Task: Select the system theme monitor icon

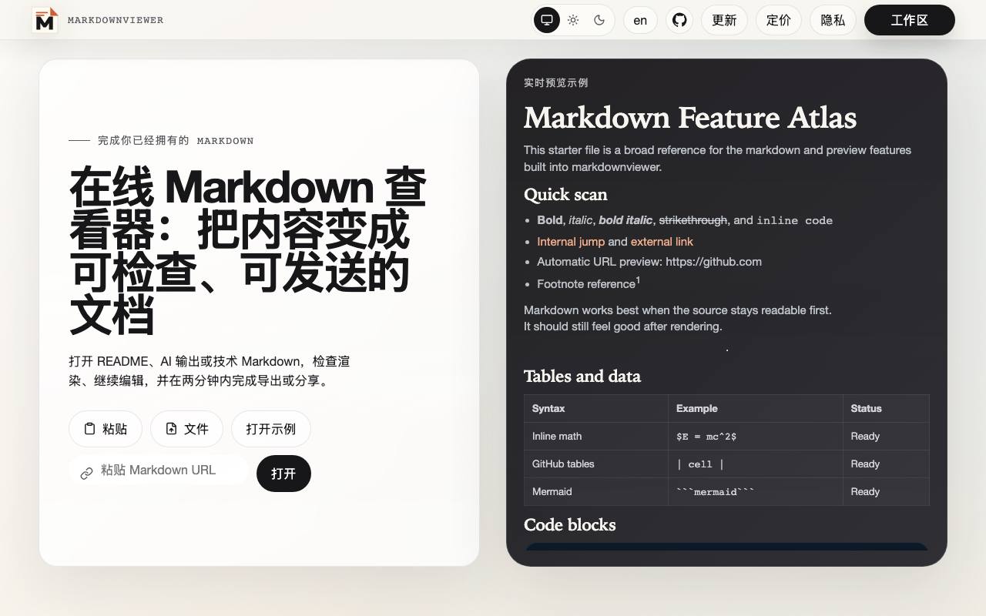Action: tap(547, 20)
